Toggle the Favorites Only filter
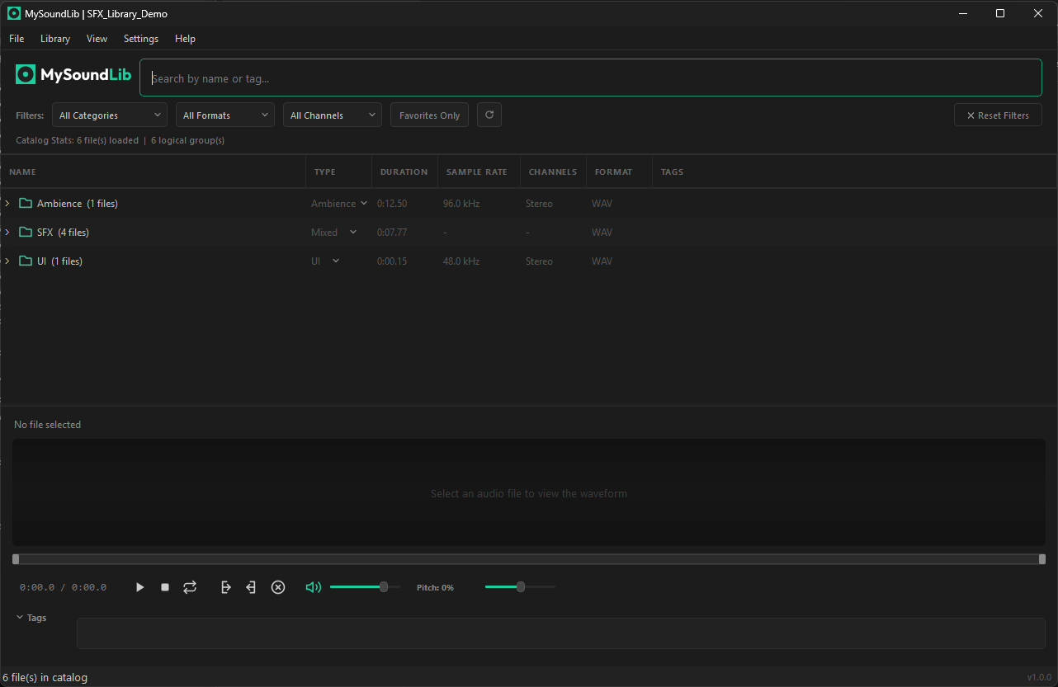This screenshot has height=687, width=1058. pyautogui.click(x=429, y=115)
